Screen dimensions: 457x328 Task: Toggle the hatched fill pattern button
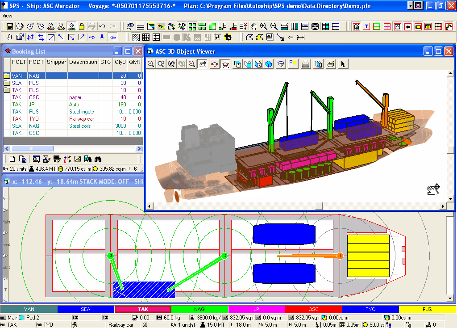point(136,37)
